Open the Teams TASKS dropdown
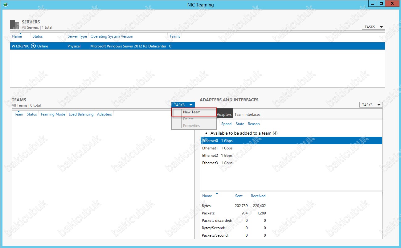Viewport: 401px width, 248px height. click(x=183, y=105)
